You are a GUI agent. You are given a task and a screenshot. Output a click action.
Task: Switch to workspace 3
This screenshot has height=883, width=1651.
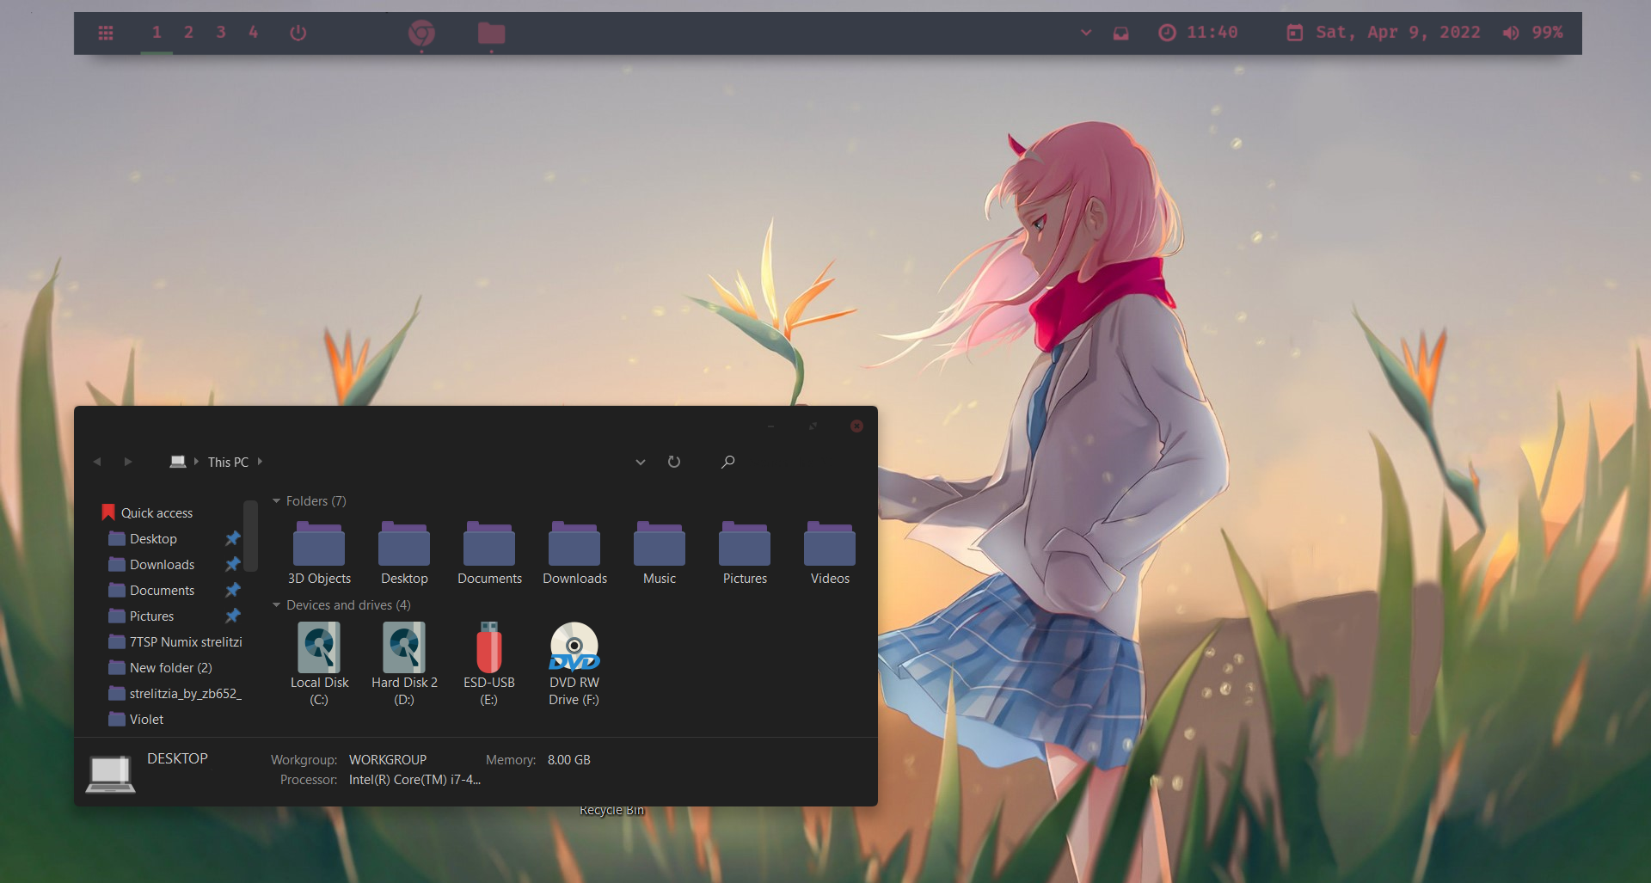coord(221,33)
